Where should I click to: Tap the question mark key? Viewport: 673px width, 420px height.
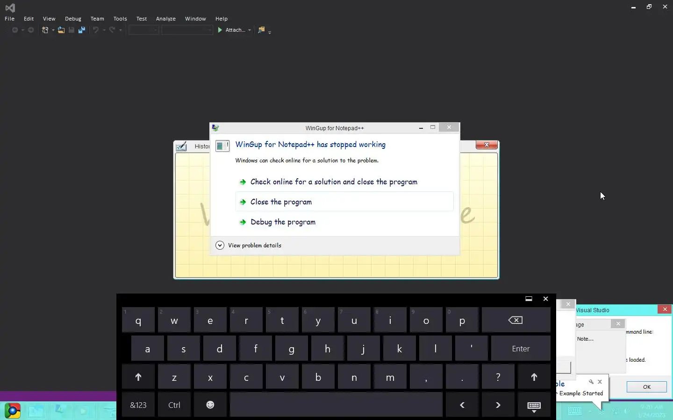[x=498, y=377]
